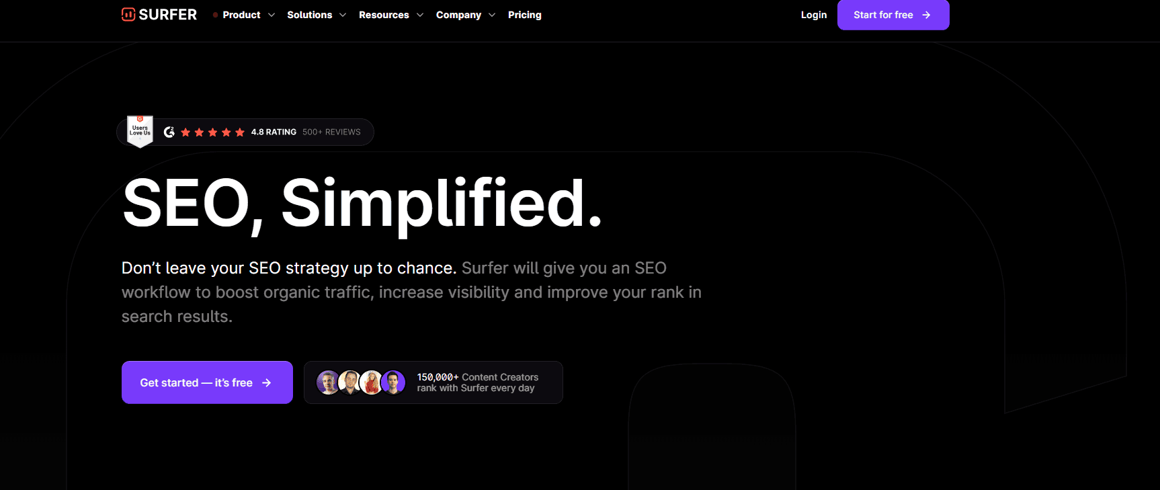Click the Surfer logo icon
The height and width of the screenshot is (490, 1160).
pyautogui.click(x=128, y=14)
